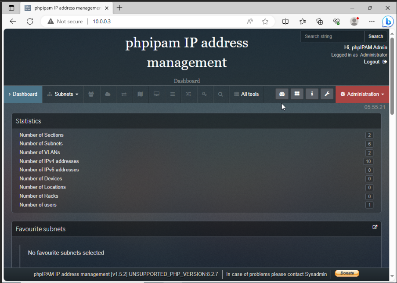The height and width of the screenshot is (283, 397).
Task: Click the dashboard gauge icon button
Action: click(282, 94)
